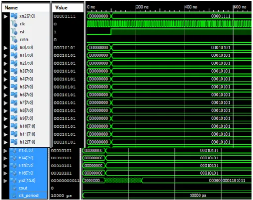
Task: Select the cout signal icon
Action: (14, 188)
